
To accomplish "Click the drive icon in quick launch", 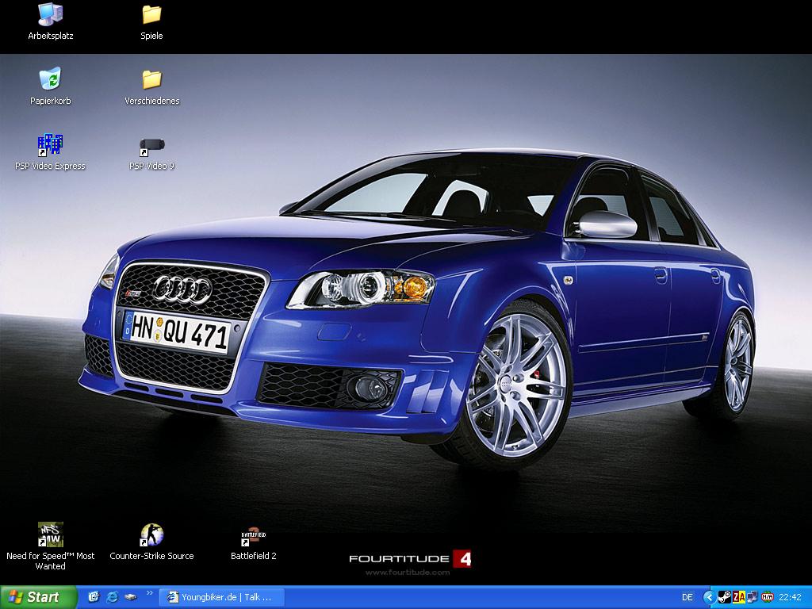I will pos(131,597).
